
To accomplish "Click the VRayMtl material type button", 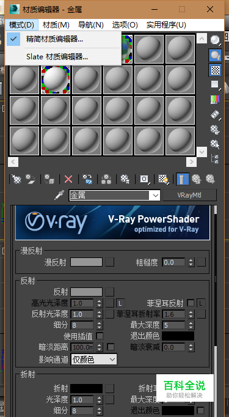I will tap(189, 195).
